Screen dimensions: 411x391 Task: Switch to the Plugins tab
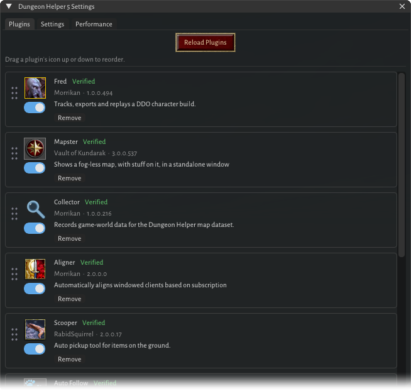click(19, 24)
